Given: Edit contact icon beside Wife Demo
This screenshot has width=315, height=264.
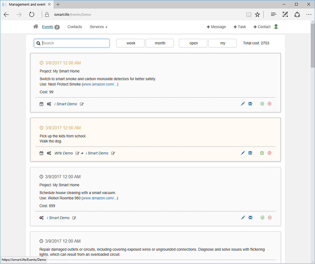Looking at the screenshot, I should [77, 153].
